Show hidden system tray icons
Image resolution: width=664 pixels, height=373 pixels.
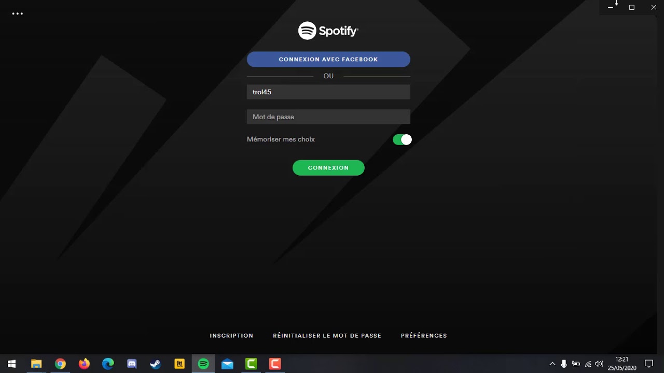552,364
